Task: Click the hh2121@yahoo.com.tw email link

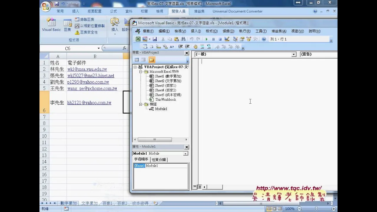Action: (89, 103)
